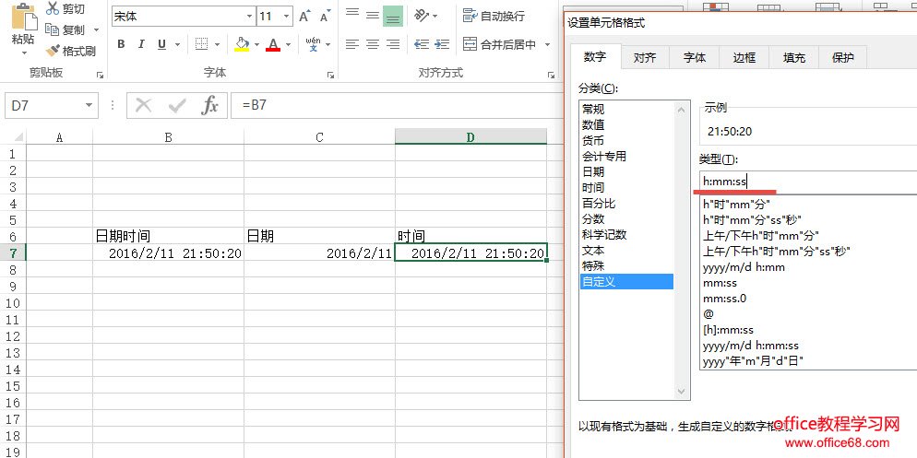Screen dimensions: 917x458
Task: Activate the Format Painter (格式刷) brush
Action: tap(53, 51)
